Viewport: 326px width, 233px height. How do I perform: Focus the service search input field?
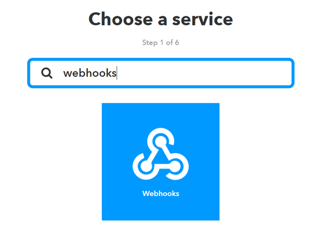click(x=161, y=73)
